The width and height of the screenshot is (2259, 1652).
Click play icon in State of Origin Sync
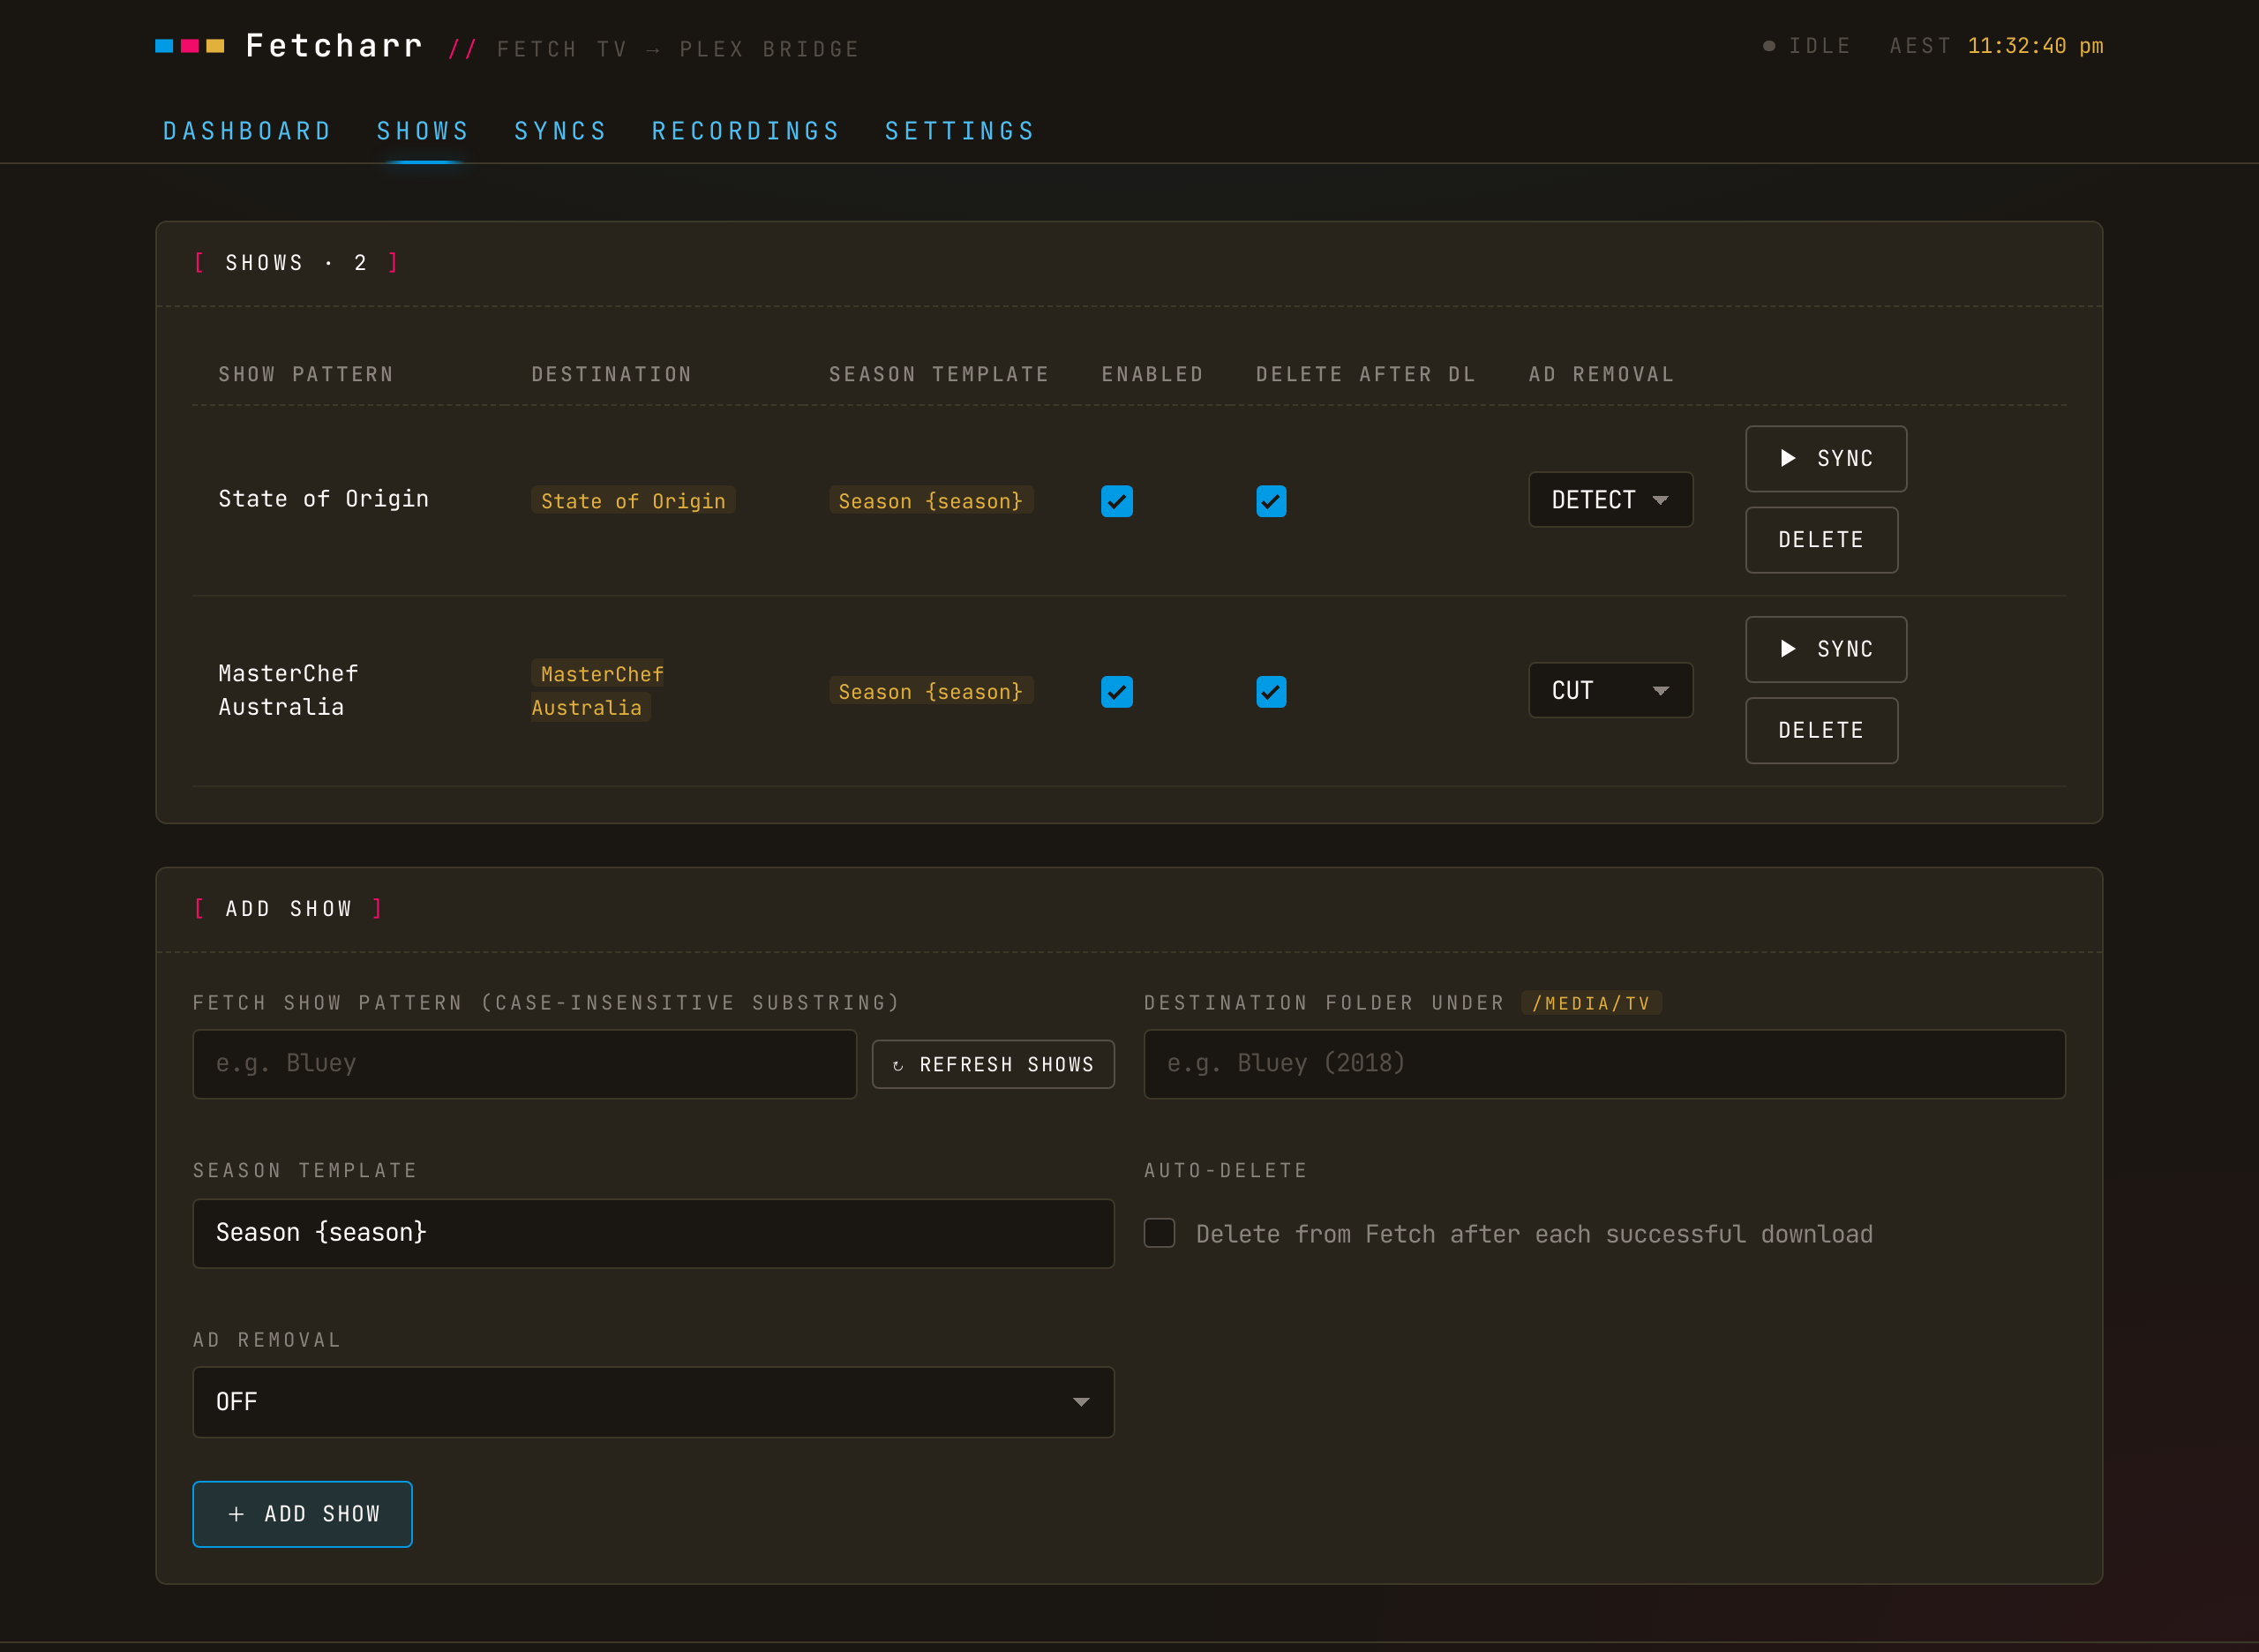click(x=1788, y=459)
